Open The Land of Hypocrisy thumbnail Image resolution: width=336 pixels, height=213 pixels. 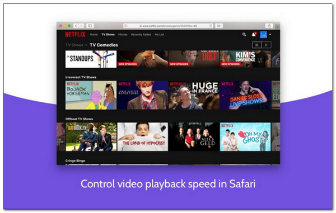(142, 137)
